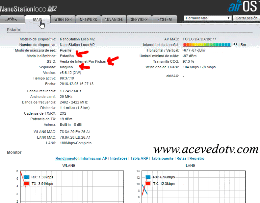
Task: Click the Cerrar sesión button
Action: coord(246,18)
